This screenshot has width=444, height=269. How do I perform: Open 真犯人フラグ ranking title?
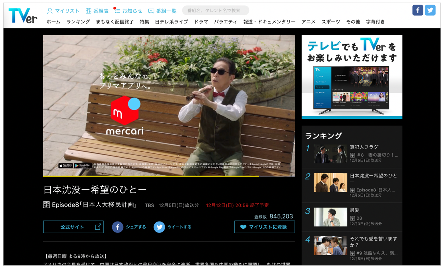click(364, 147)
